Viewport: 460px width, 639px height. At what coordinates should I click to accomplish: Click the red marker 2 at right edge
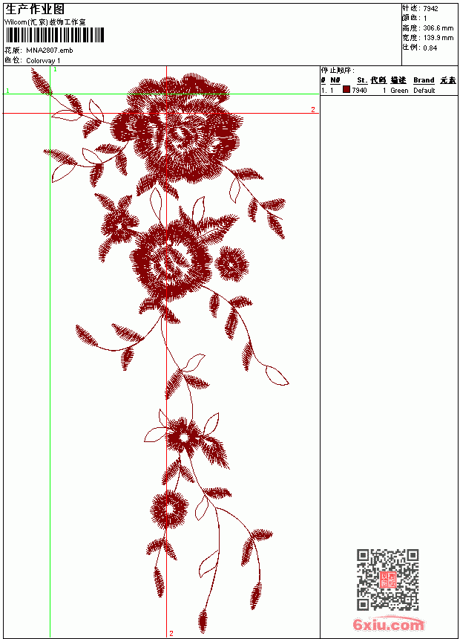coord(313,110)
